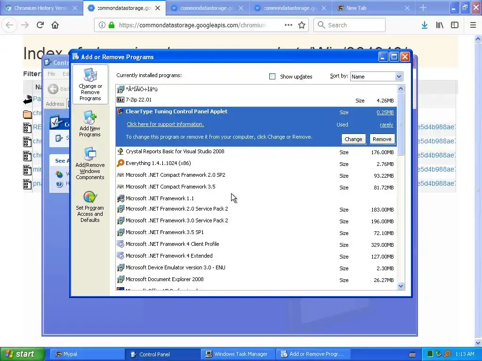Switch to the New Tab browser tab
Screen dimensions: 482x361
pos(373,8)
